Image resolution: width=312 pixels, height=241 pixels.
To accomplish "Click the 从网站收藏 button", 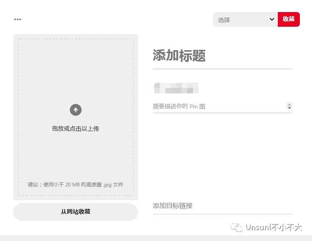I will click(x=76, y=212).
